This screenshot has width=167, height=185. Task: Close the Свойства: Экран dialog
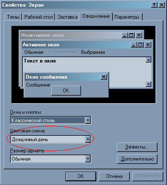point(161,5)
